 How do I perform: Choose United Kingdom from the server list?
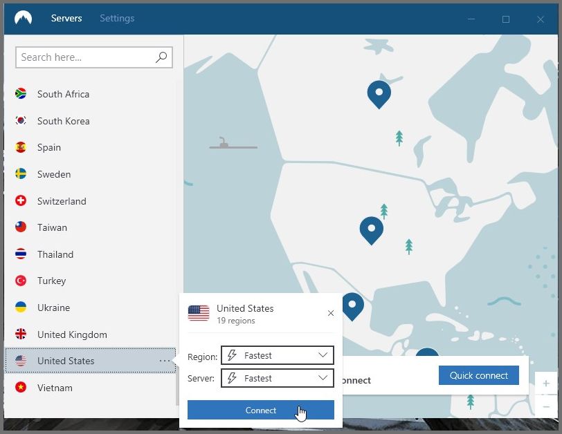tap(90, 334)
